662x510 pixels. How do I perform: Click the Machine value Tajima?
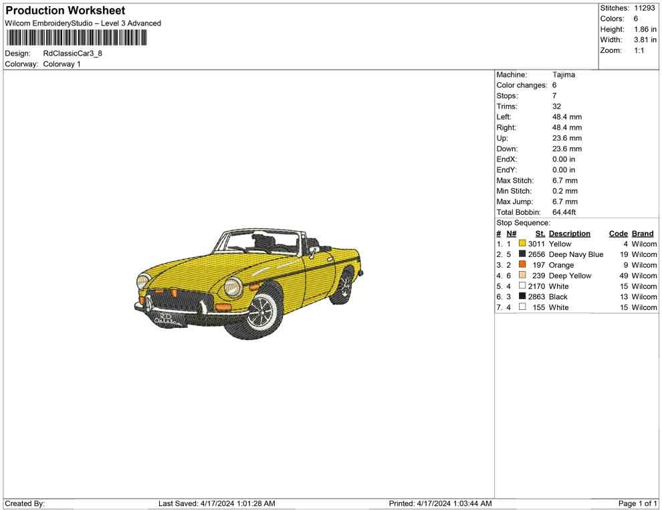(x=563, y=75)
